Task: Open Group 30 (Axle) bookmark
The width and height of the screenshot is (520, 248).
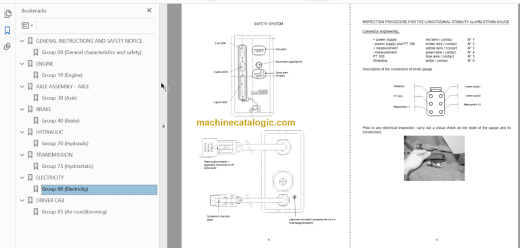Action: [60, 98]
